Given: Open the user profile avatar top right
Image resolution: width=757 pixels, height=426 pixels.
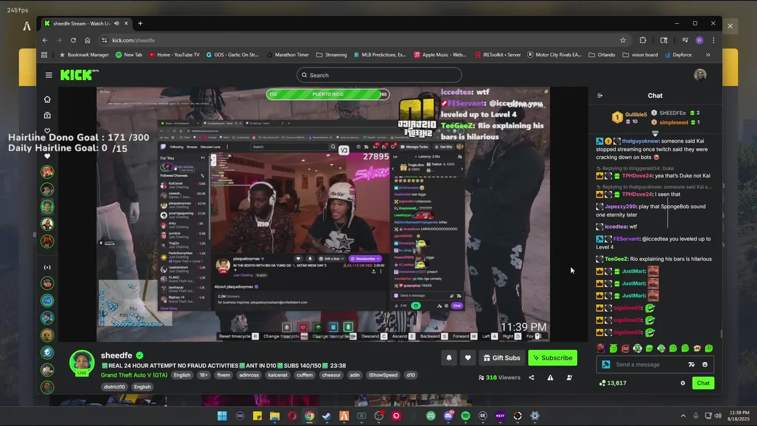Looking at the screenshot, I should coord(700,75).
